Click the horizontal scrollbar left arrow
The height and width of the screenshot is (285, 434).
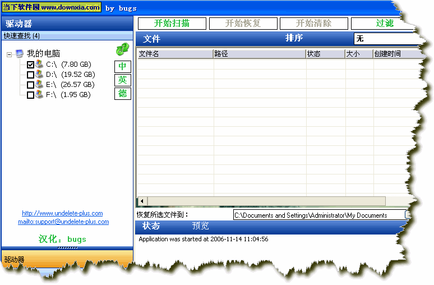(142, 201)
